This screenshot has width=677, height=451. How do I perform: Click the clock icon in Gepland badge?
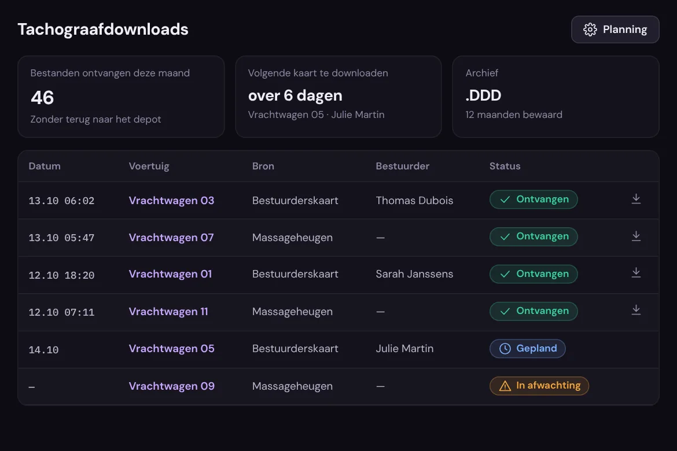tap(505, 349)
